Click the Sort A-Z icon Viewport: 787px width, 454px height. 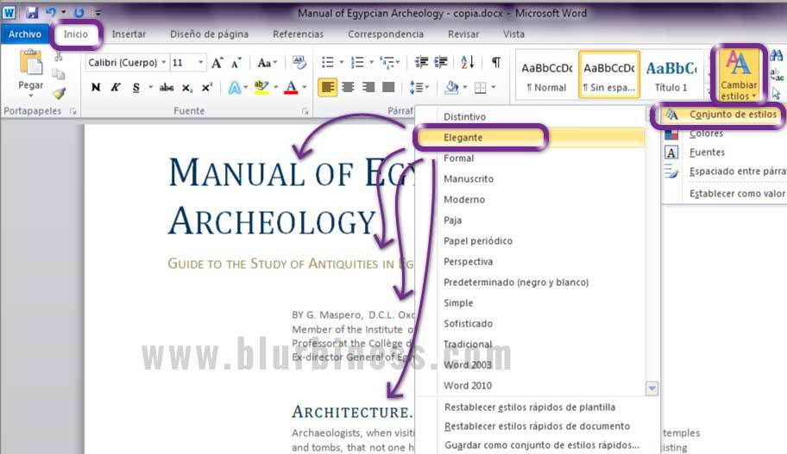coord(467,63)
